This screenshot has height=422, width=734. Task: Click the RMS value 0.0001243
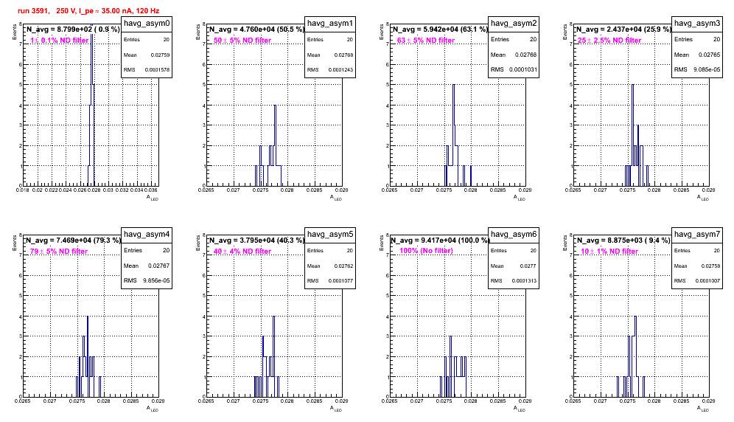340,70
